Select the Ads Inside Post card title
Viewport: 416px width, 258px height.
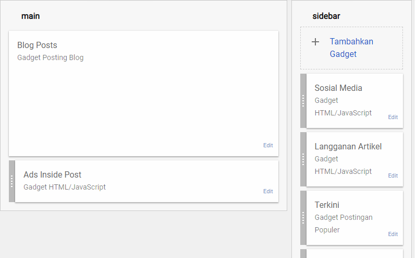point(52,175)
